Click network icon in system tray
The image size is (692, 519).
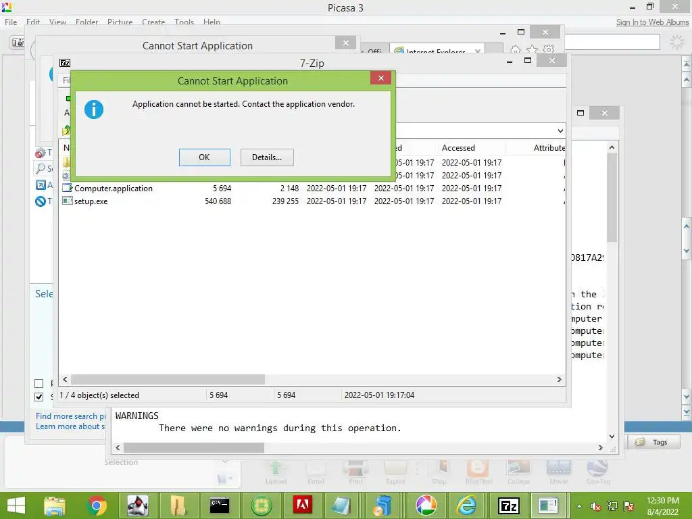(612, 506)
